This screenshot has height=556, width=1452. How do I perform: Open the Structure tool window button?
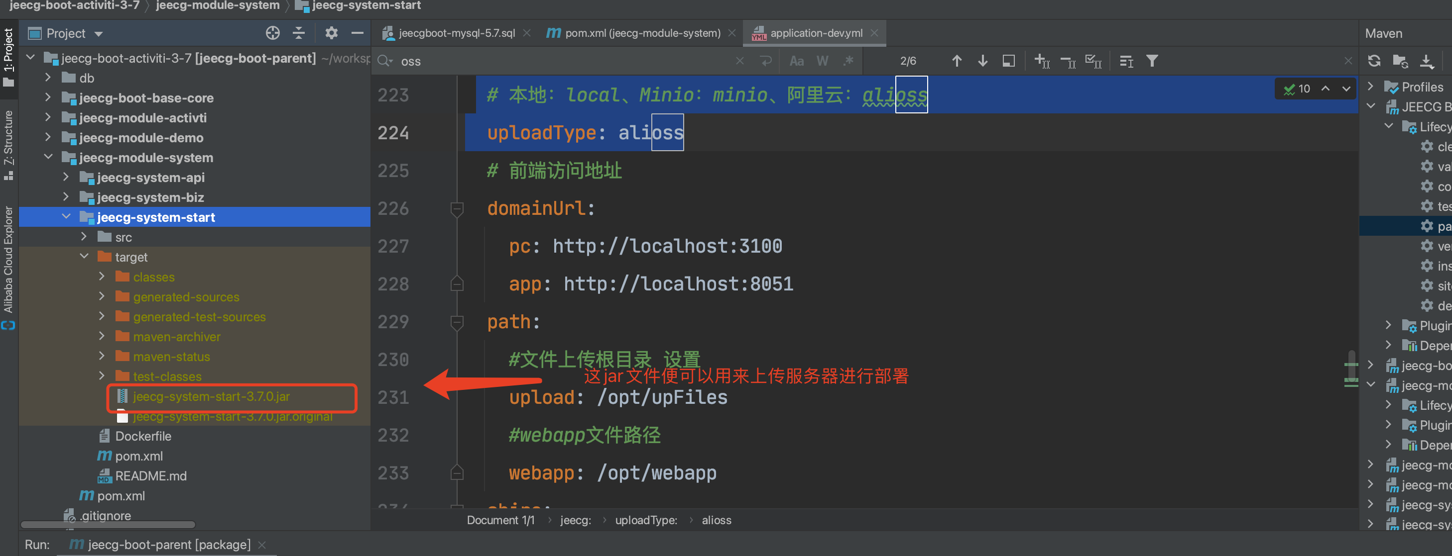pyautogui.click(x=8, y=145)
